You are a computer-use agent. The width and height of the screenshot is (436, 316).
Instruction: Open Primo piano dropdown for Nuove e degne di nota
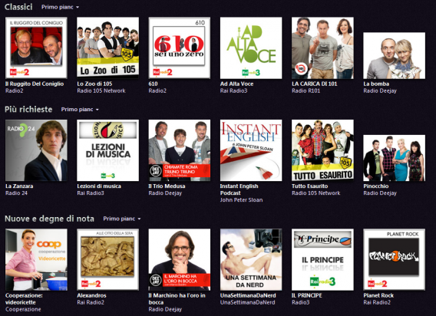[x=122, y=219]
